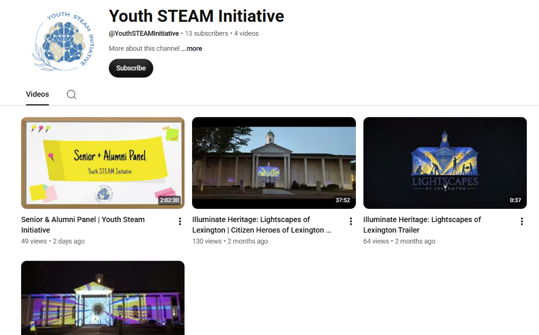Click the Youth STEAM Initiative channel name heading

click(196, 16)
